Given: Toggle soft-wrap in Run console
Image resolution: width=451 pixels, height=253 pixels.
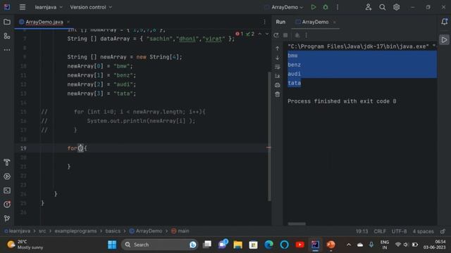Looking at the screenshot, I should (277, 67).
